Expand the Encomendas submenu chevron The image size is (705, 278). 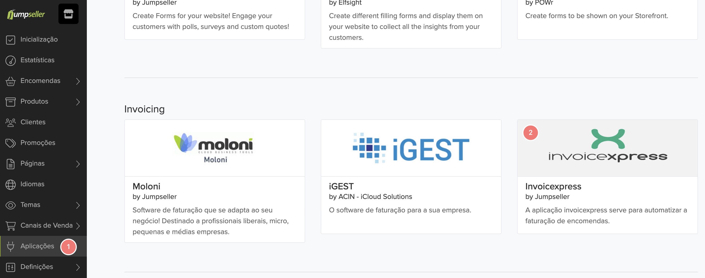(x=78, y=81)
